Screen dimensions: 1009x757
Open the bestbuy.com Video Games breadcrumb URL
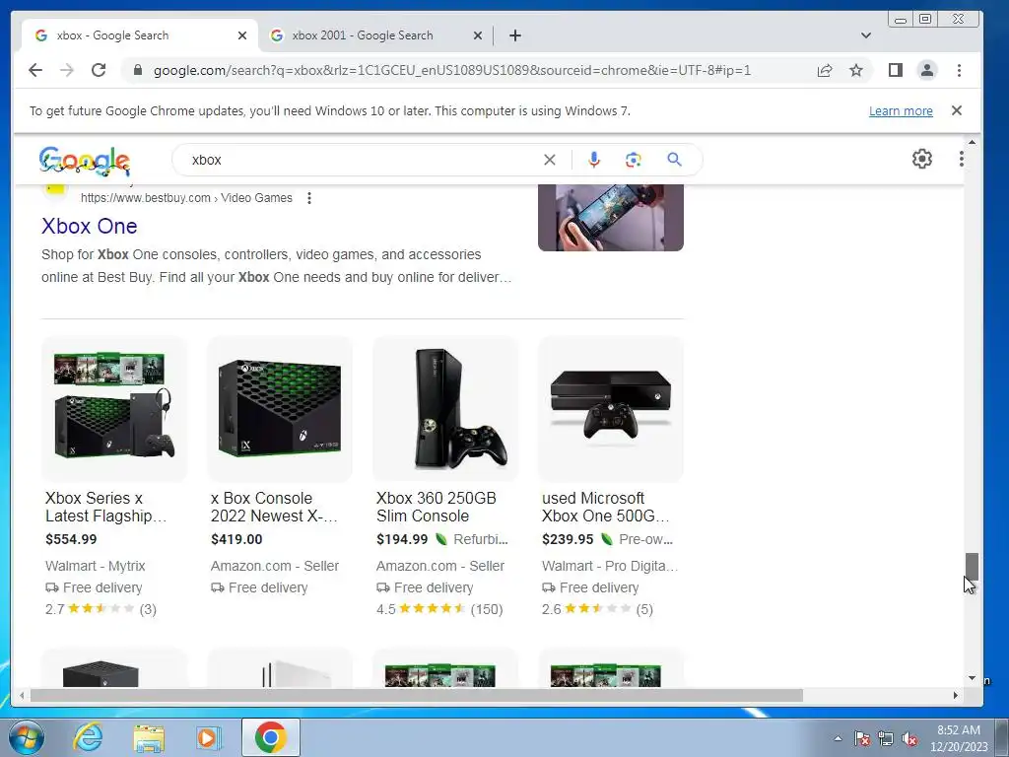[x=186, y=197]
